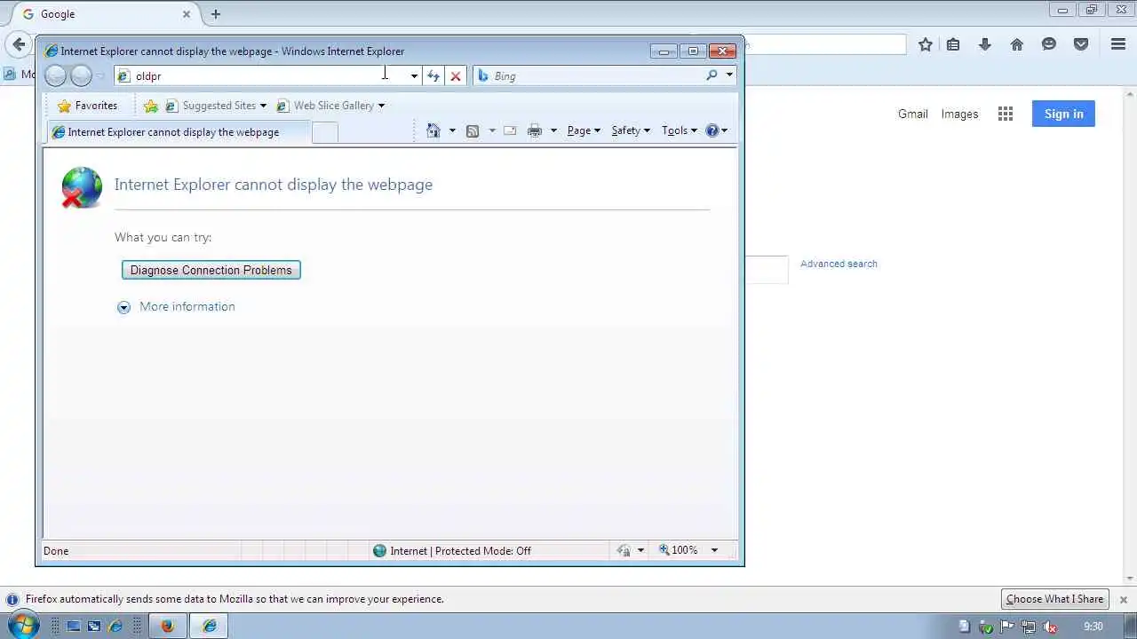The image size is (1137, 639).
Task: Click the Images link on Google page
Action: (959, 114)
